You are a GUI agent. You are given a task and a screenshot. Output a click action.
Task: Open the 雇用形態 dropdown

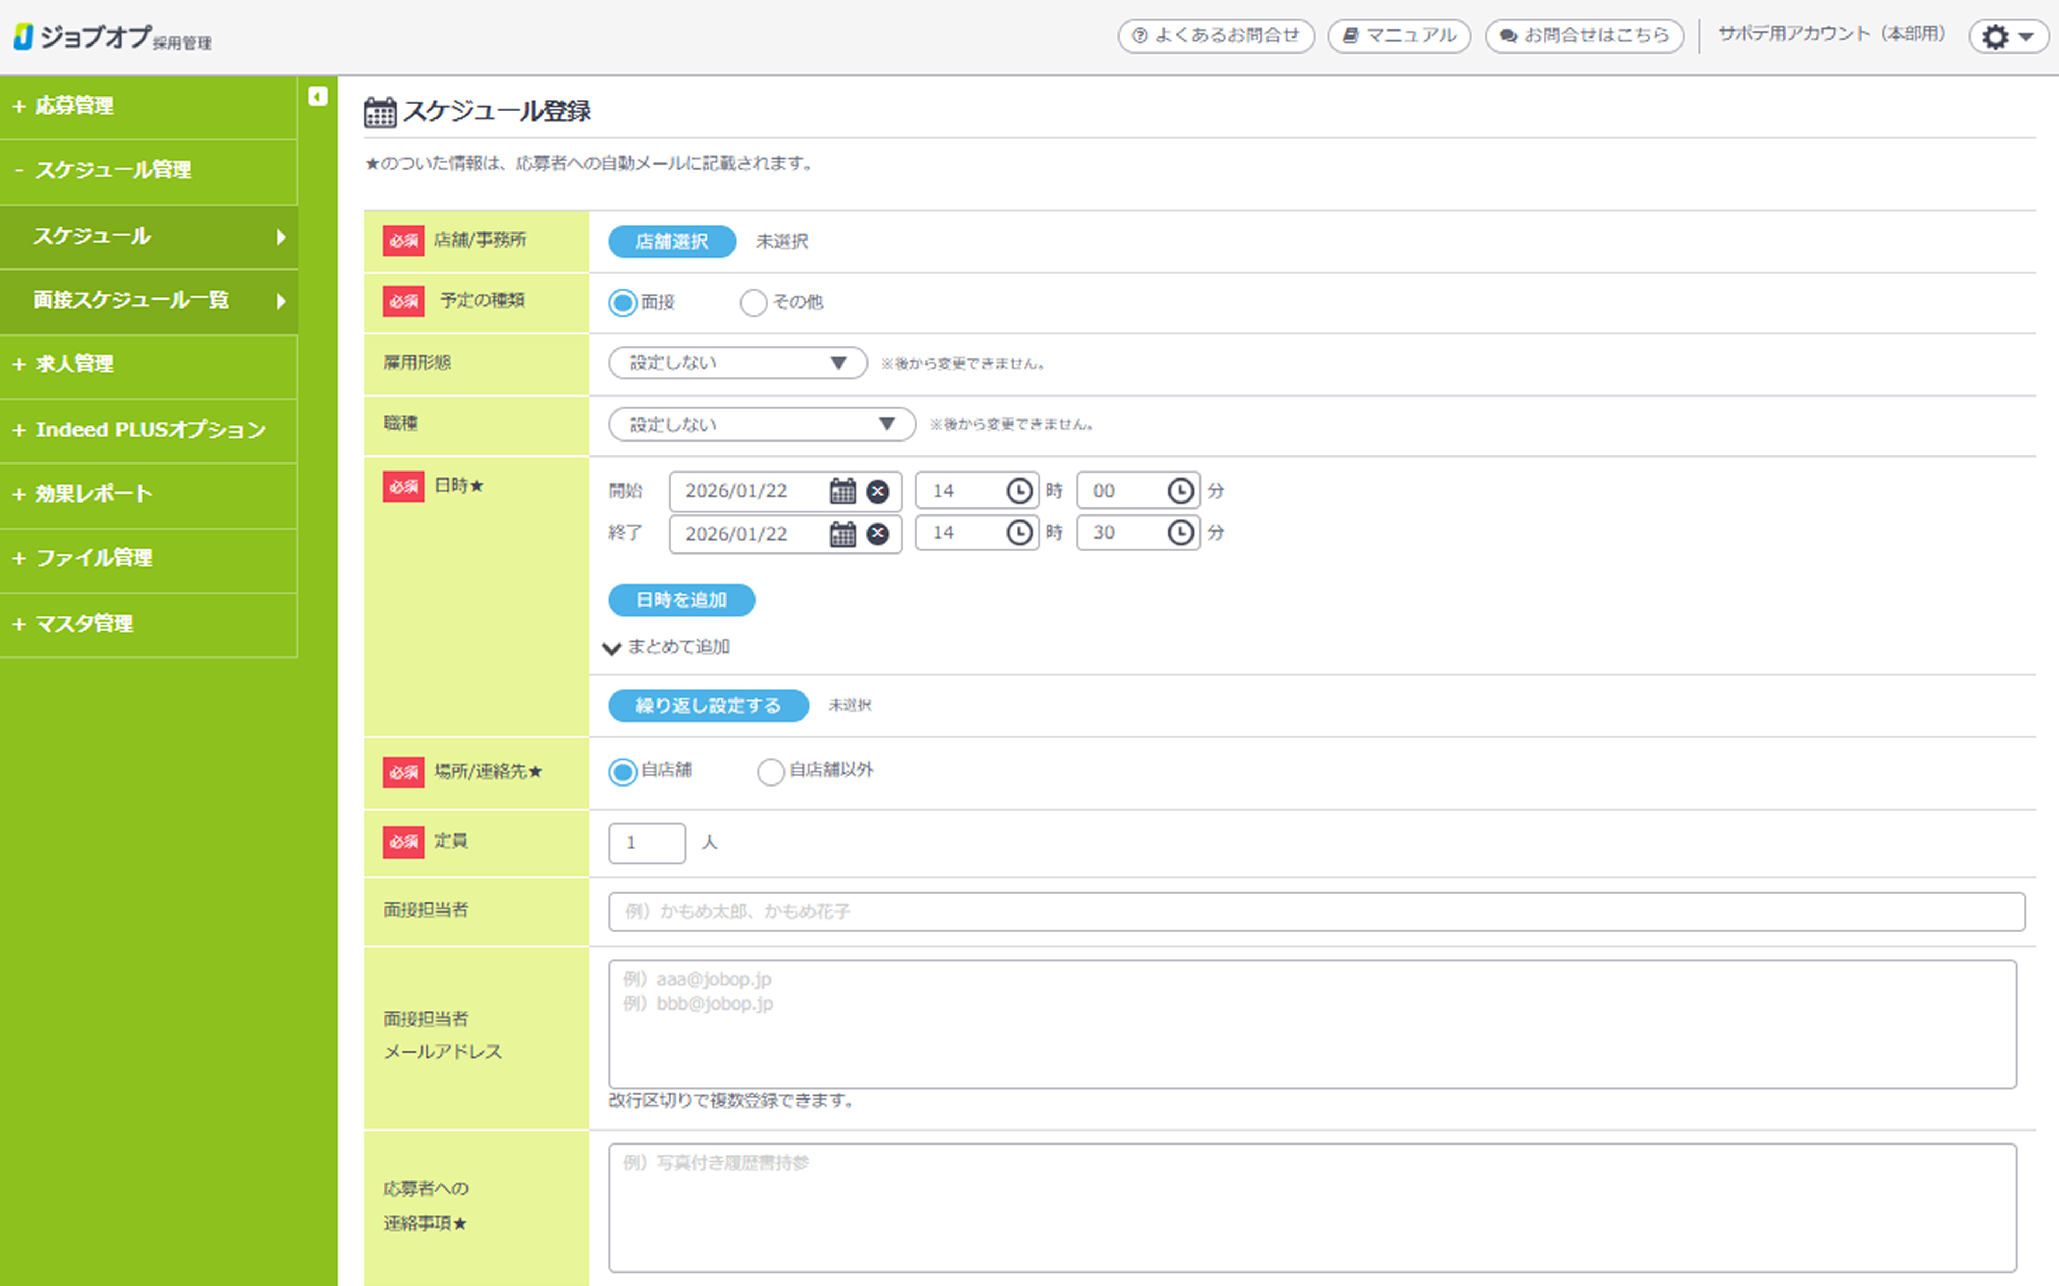(x=737, y=363)
